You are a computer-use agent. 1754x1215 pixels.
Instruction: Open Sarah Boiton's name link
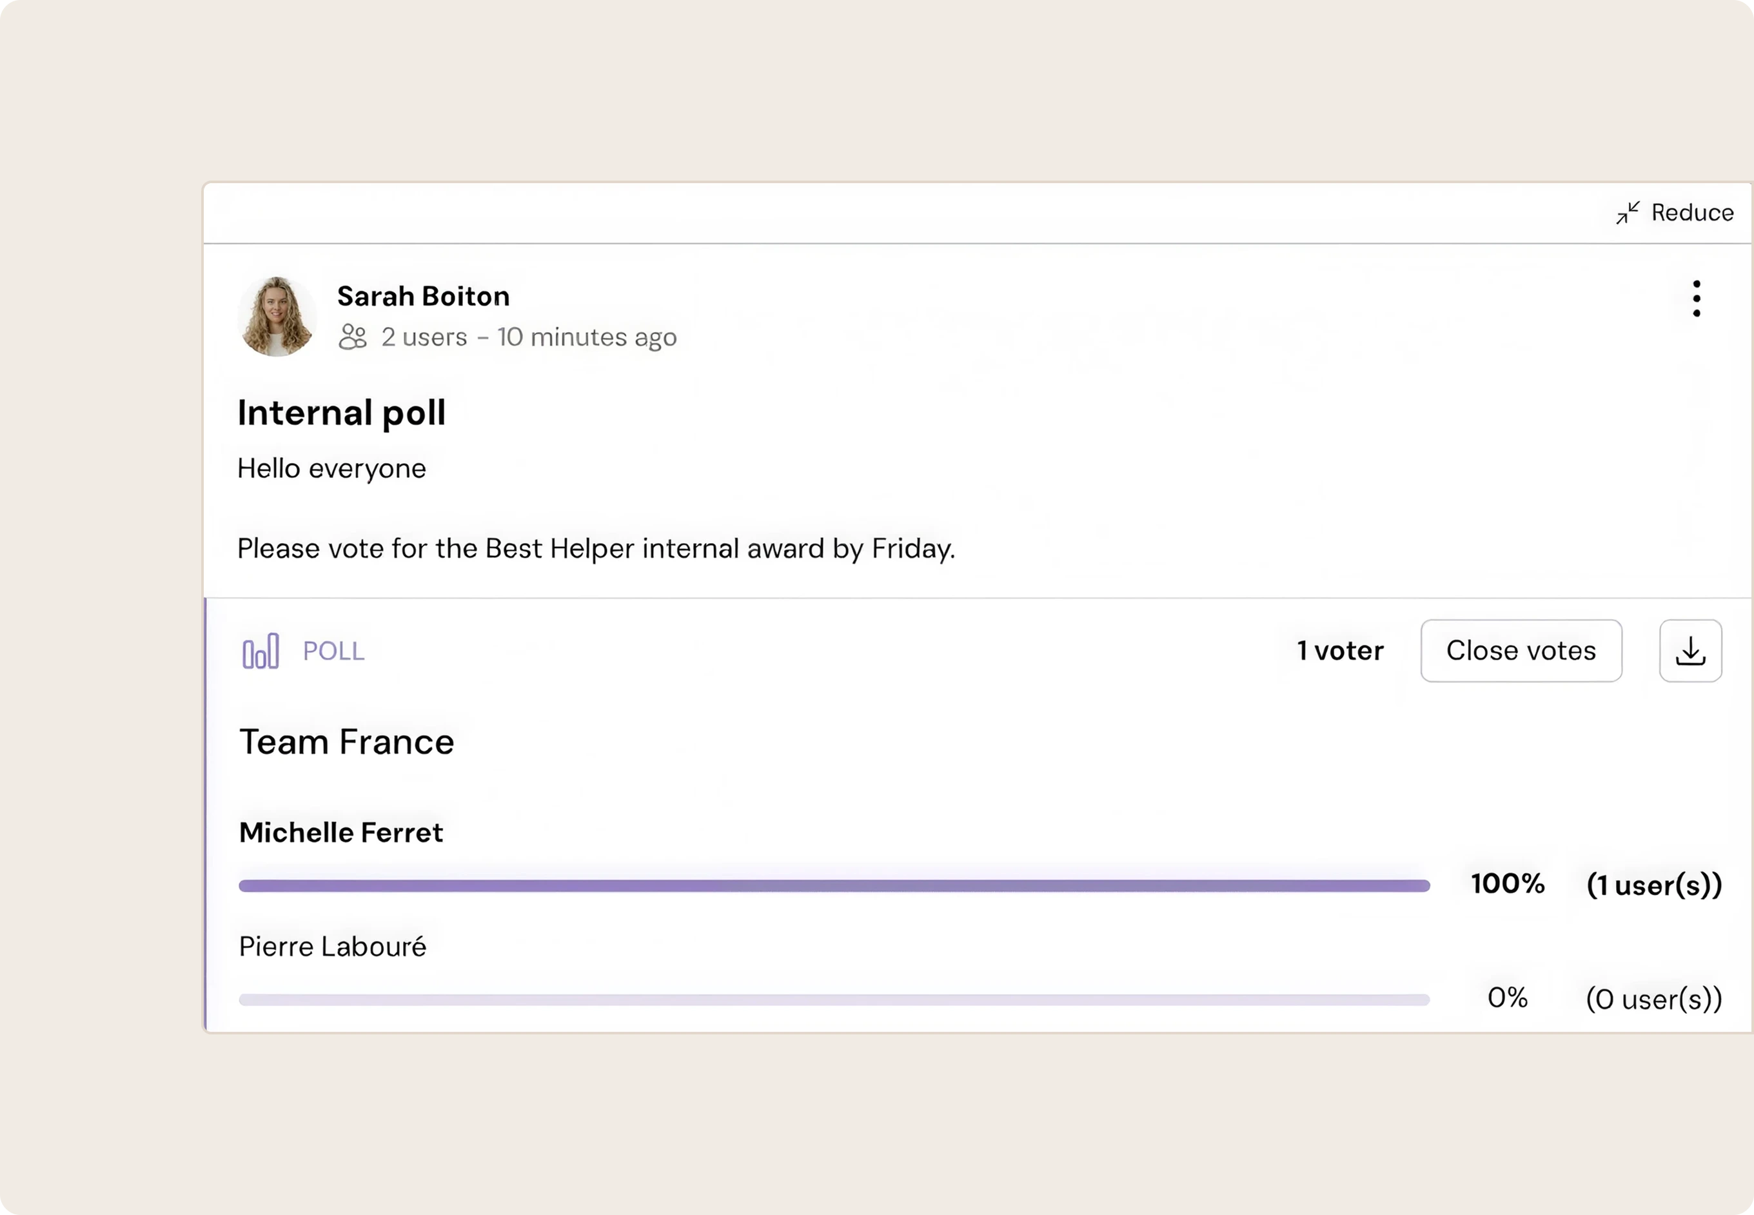click(x=423, y=296)
